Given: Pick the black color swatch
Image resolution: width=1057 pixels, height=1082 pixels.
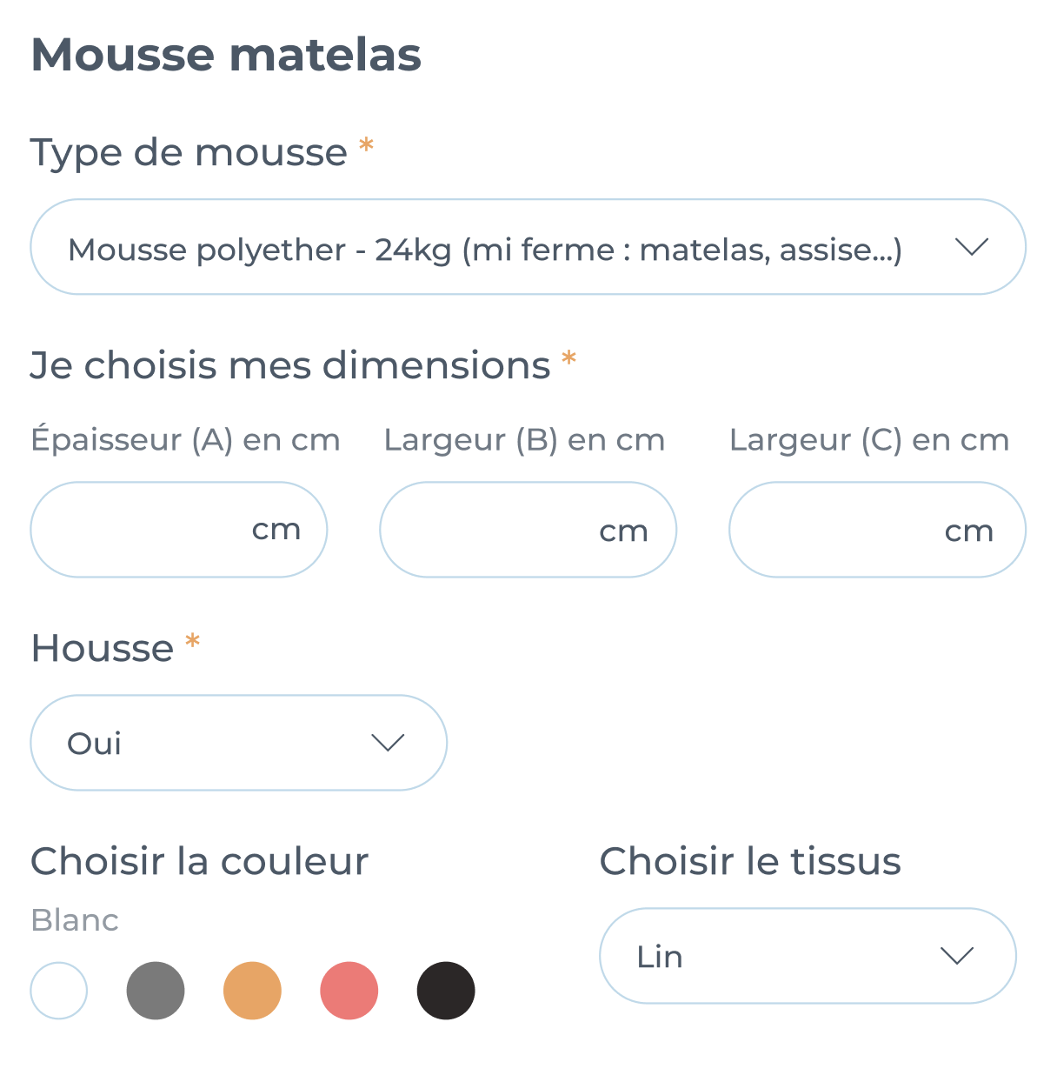Looking at the screenshot, I should click(446, 991).
